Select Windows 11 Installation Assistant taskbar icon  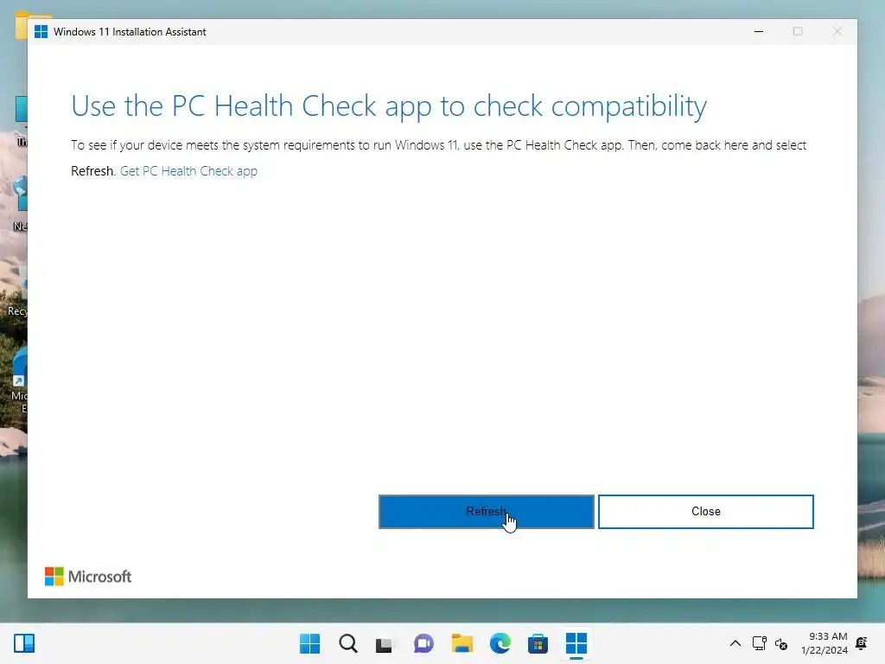click(x=576, y=643)
